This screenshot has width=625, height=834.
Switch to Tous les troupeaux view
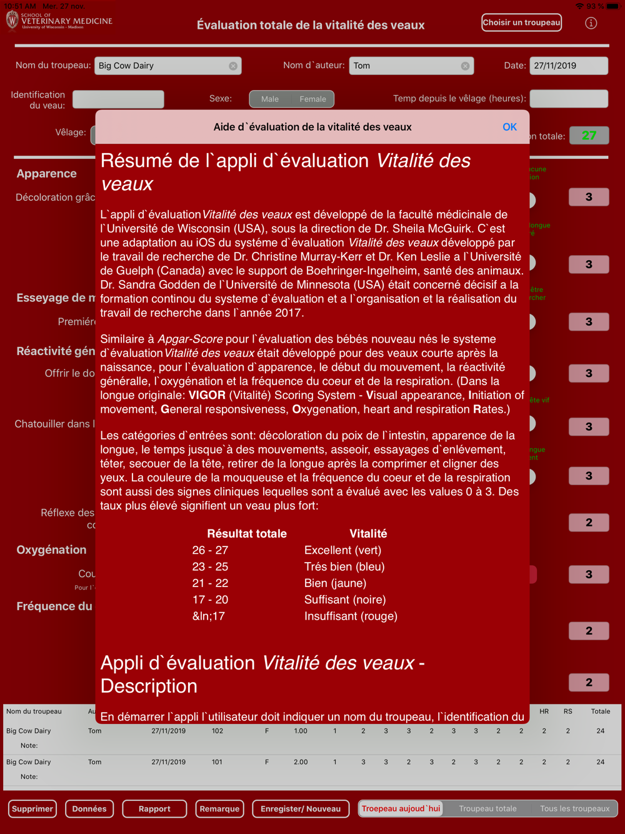tap(574, 808)
